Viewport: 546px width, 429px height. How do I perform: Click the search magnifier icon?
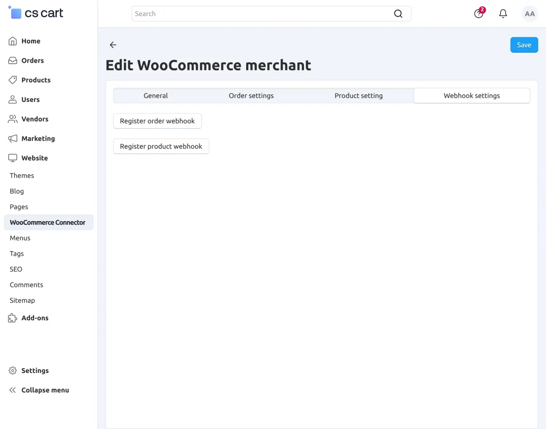click(398, 14)
